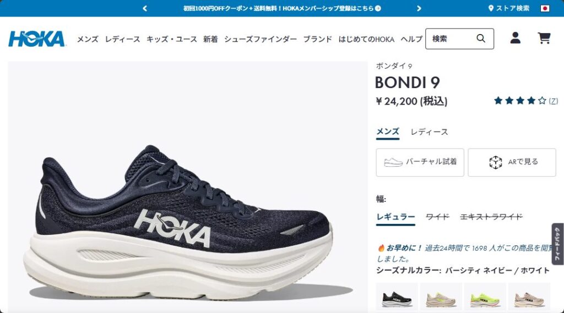This screenshot has width=564, height=313.
Task: Open the shopping cart icon
Action: pos(544,38)
